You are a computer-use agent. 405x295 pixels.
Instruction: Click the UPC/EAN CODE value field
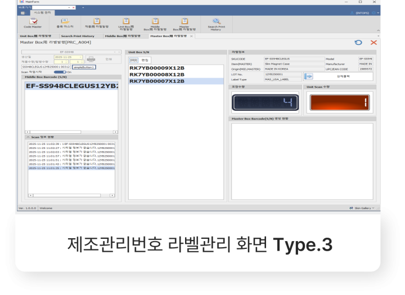pos(366,69)
